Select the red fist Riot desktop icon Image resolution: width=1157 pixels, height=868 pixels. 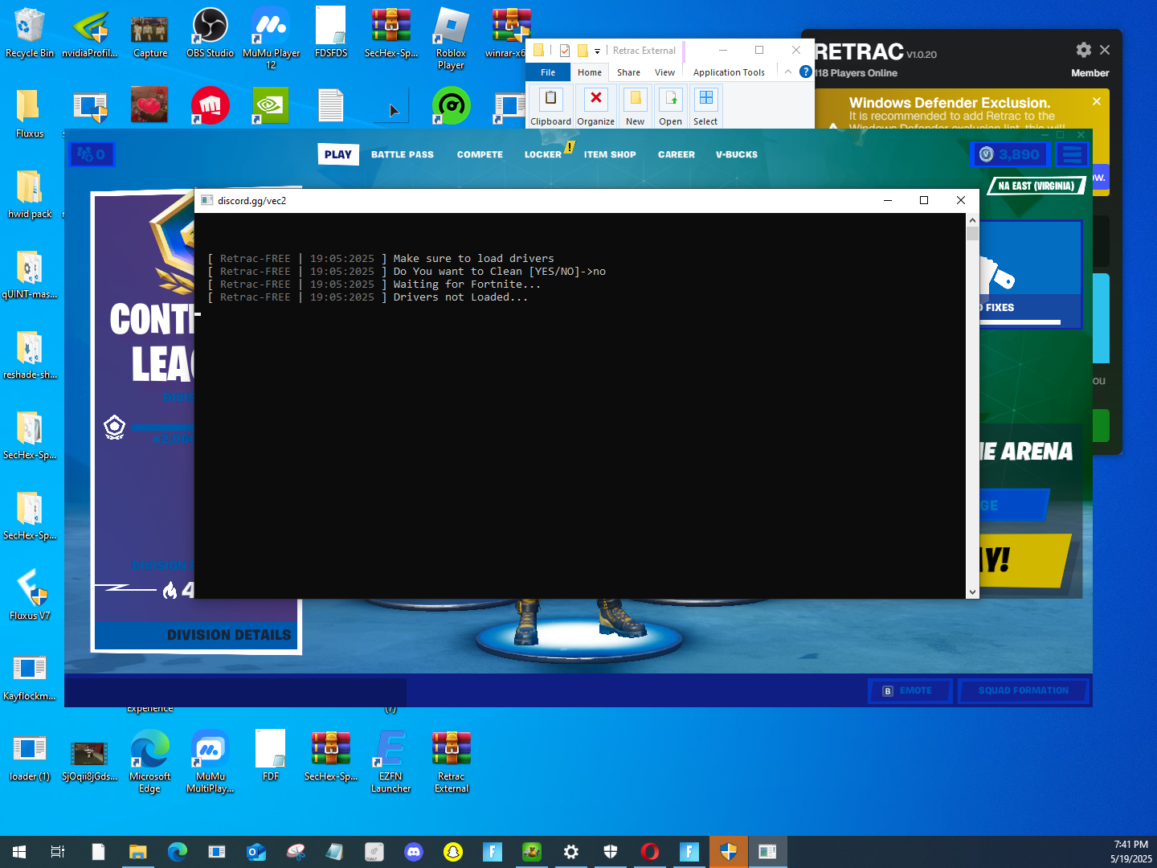211,105
